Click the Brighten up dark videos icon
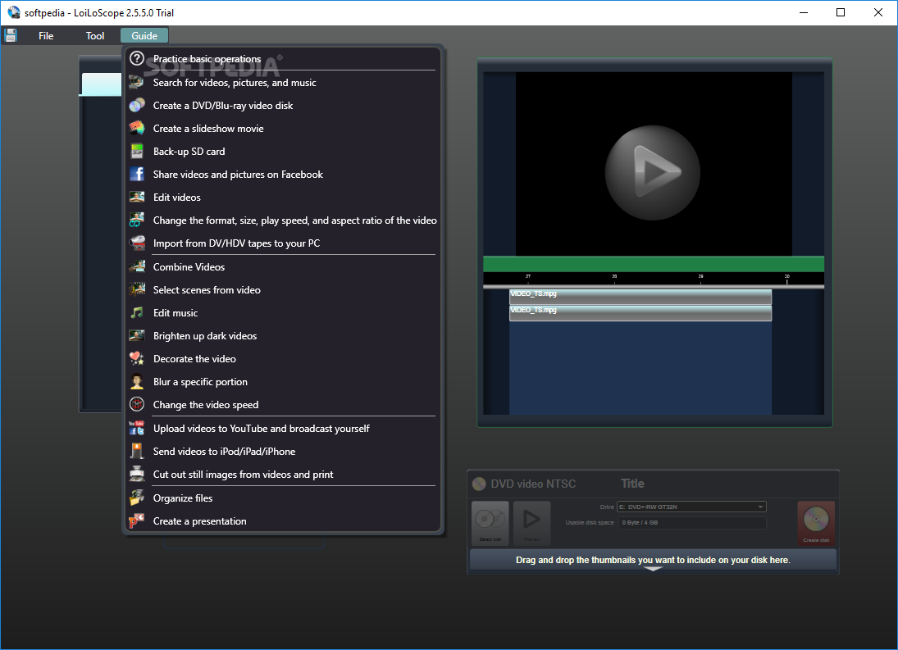This screenshot has height=650, width=898. point(137,335)
